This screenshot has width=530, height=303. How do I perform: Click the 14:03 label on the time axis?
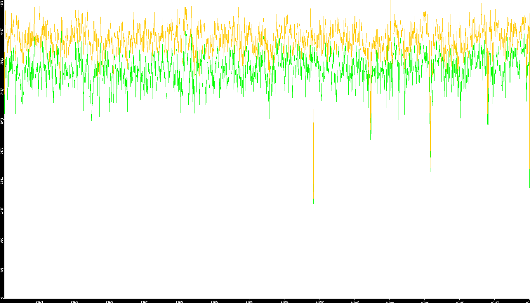(109, 302)
